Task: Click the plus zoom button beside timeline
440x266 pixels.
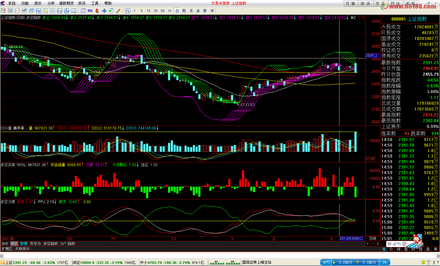Action: [368, 244]
